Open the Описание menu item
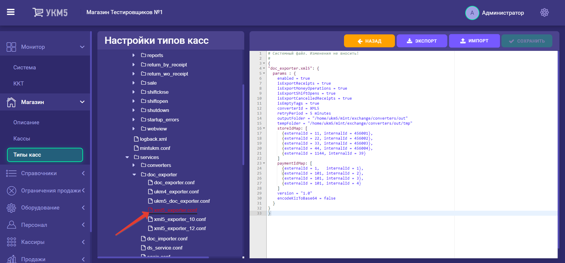Screen dimensions: 565x263 [x=26, y=123]
